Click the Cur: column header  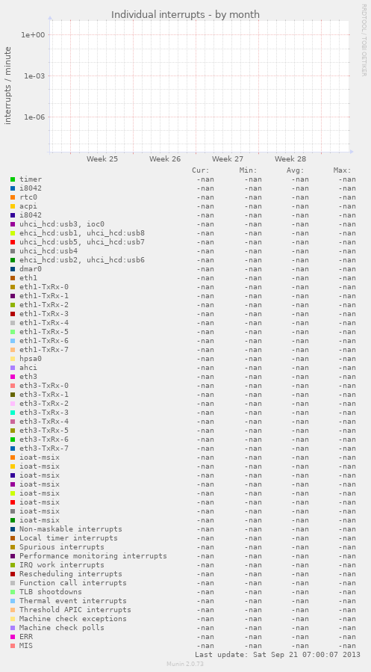point(201,170)
